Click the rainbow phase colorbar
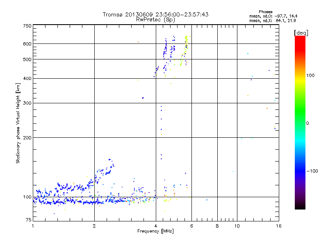This screenshot has height=246, width=328. pyautogui.click(x=300, y=123)
